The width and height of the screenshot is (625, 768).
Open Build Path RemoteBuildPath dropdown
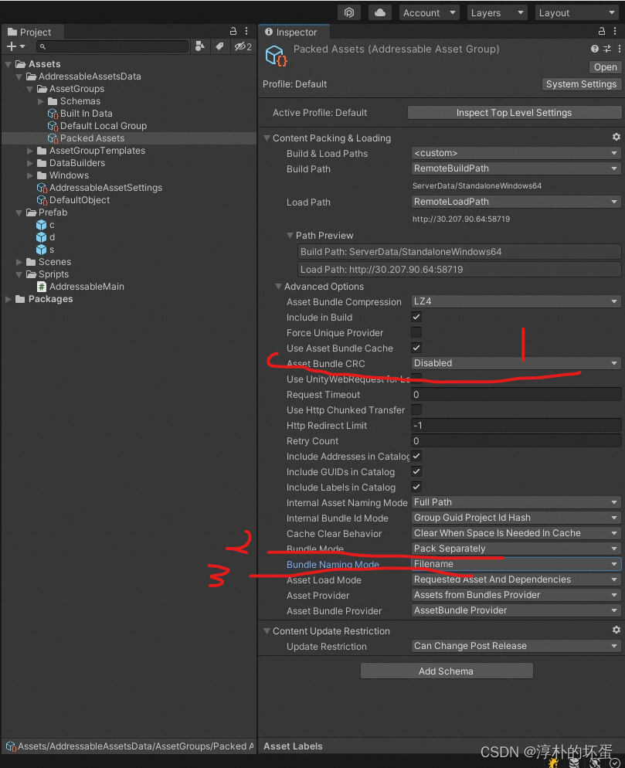(516, 168)
